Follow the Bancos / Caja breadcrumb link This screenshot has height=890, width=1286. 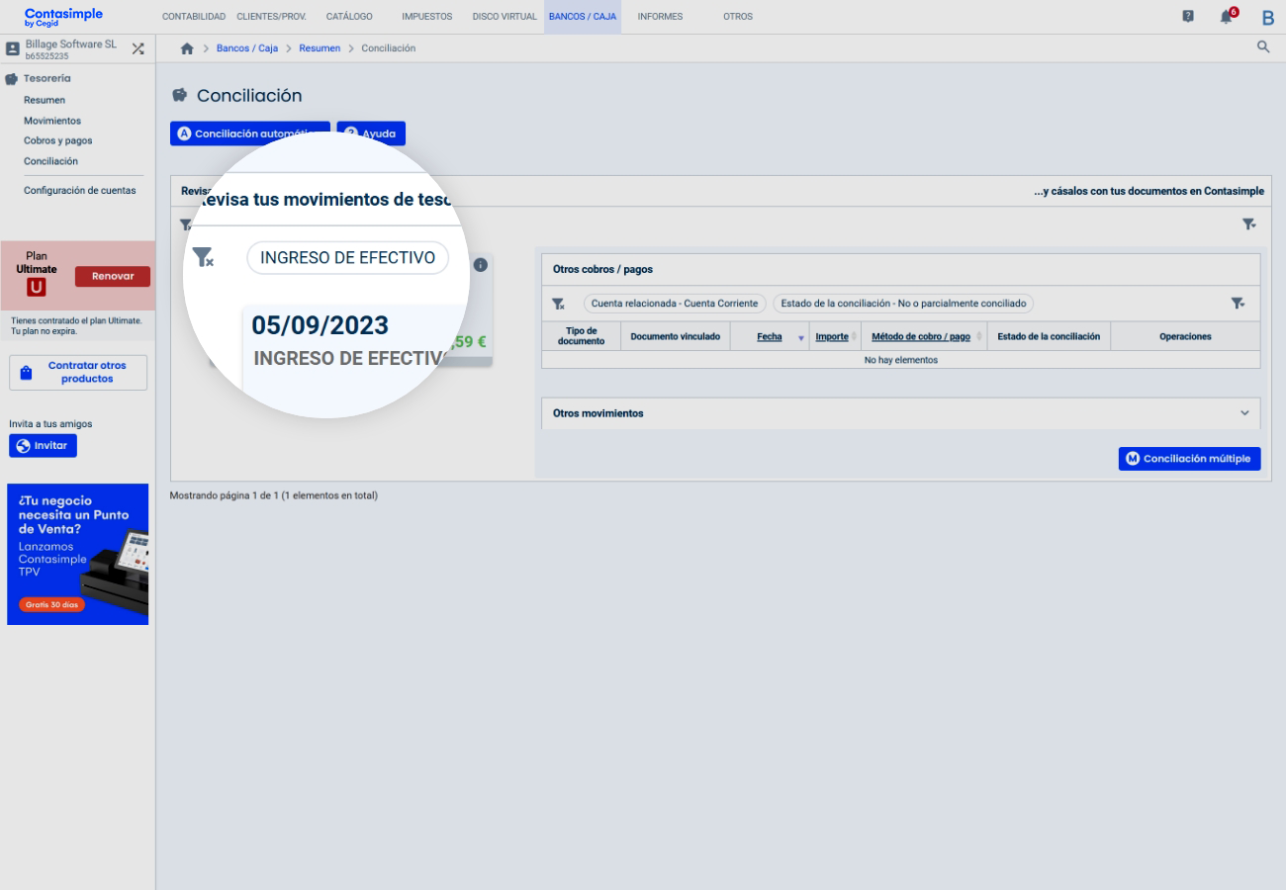[247, 48]
